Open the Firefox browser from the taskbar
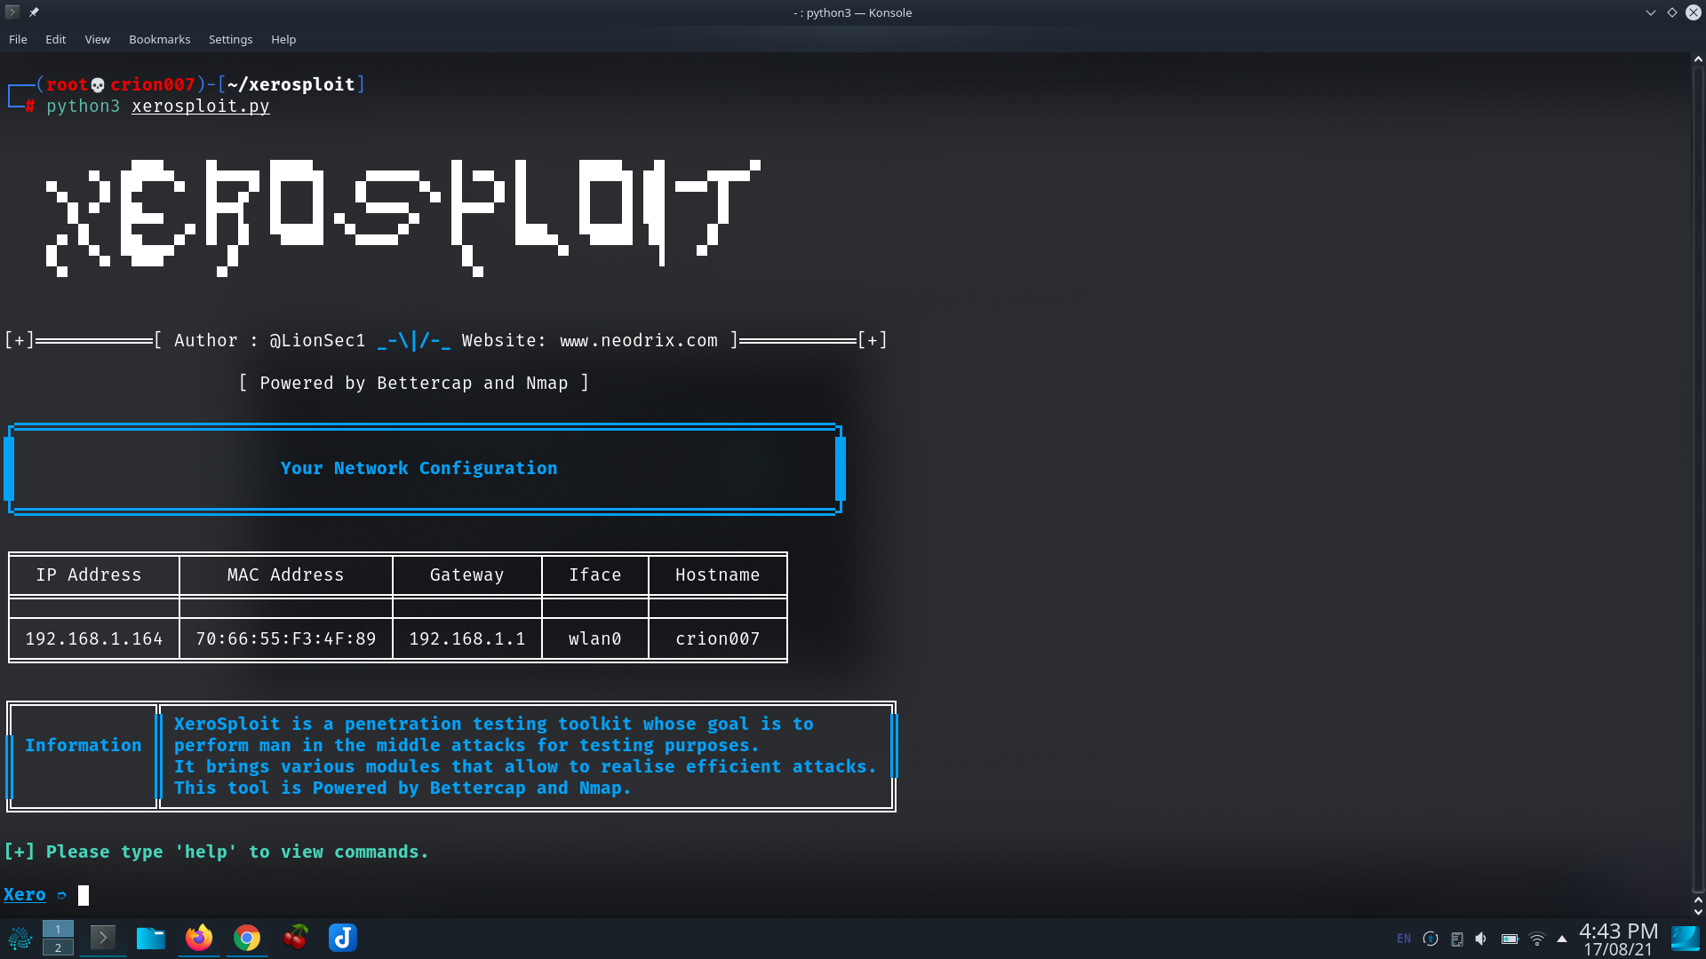 tap(199, 938)
